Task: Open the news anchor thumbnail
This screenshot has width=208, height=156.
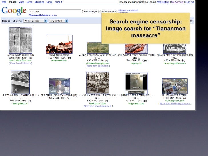Action: click(59, 86)
